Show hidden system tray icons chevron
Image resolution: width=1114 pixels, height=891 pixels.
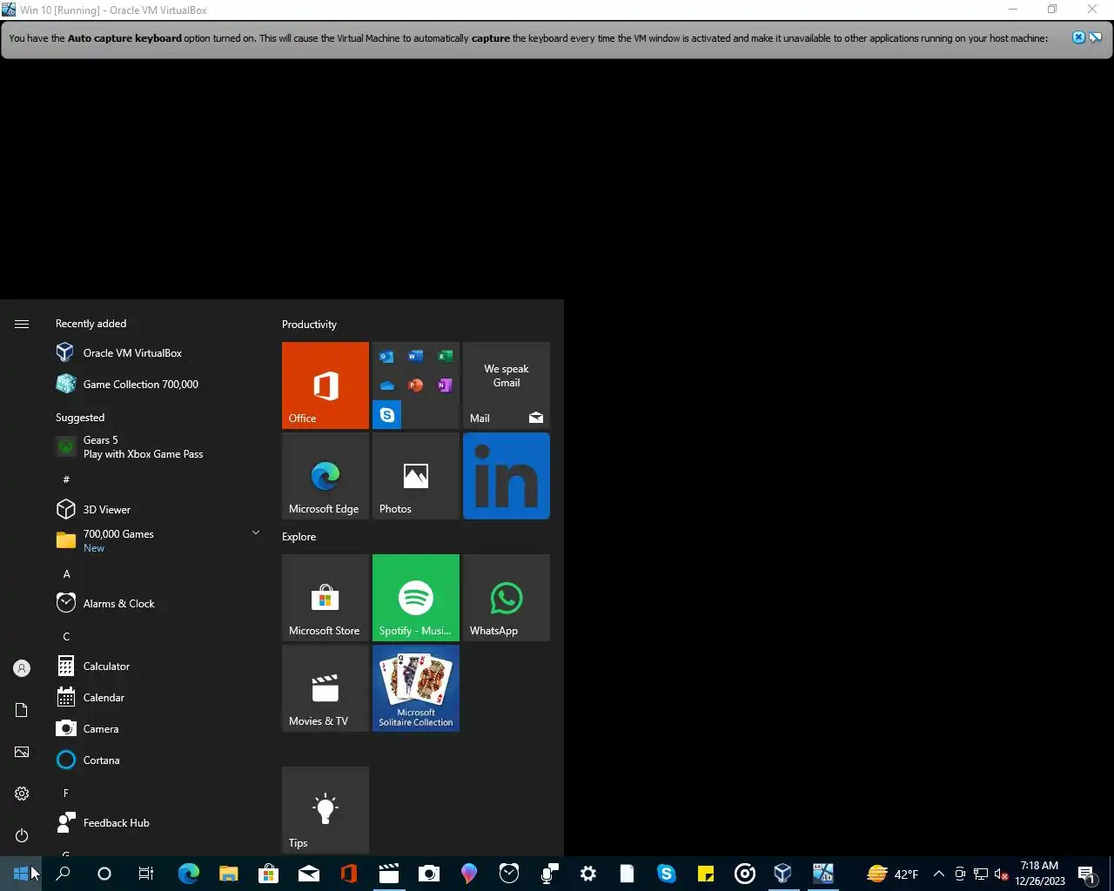(939, 874)
